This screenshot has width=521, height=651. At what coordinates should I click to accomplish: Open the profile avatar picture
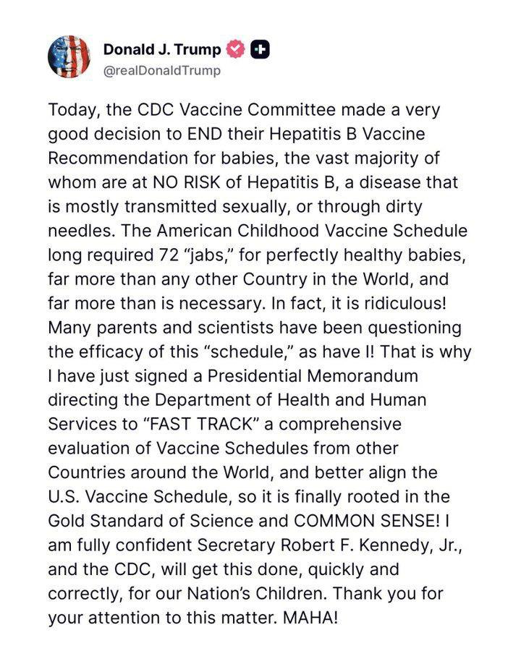click(x=69, y=56)
